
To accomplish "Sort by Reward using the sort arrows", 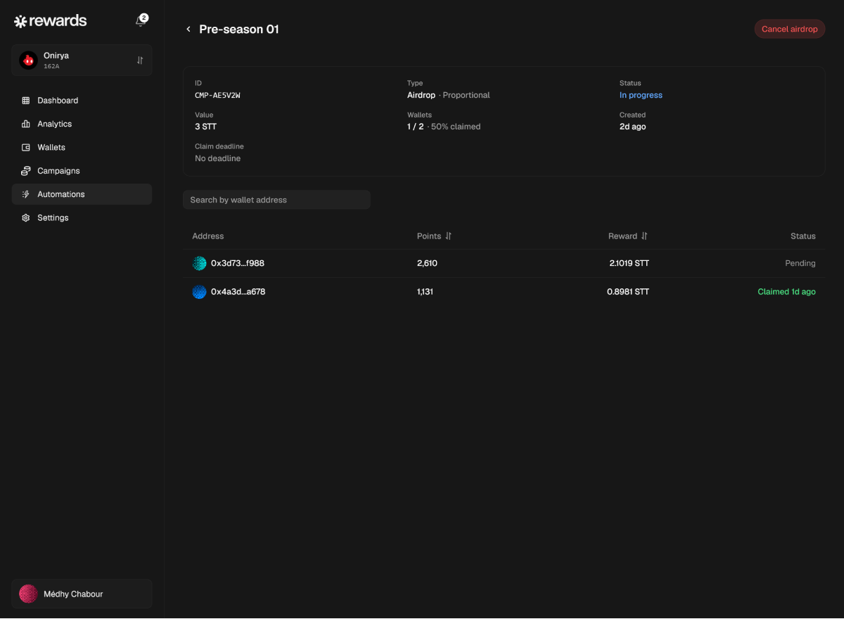I will point(644,236).
